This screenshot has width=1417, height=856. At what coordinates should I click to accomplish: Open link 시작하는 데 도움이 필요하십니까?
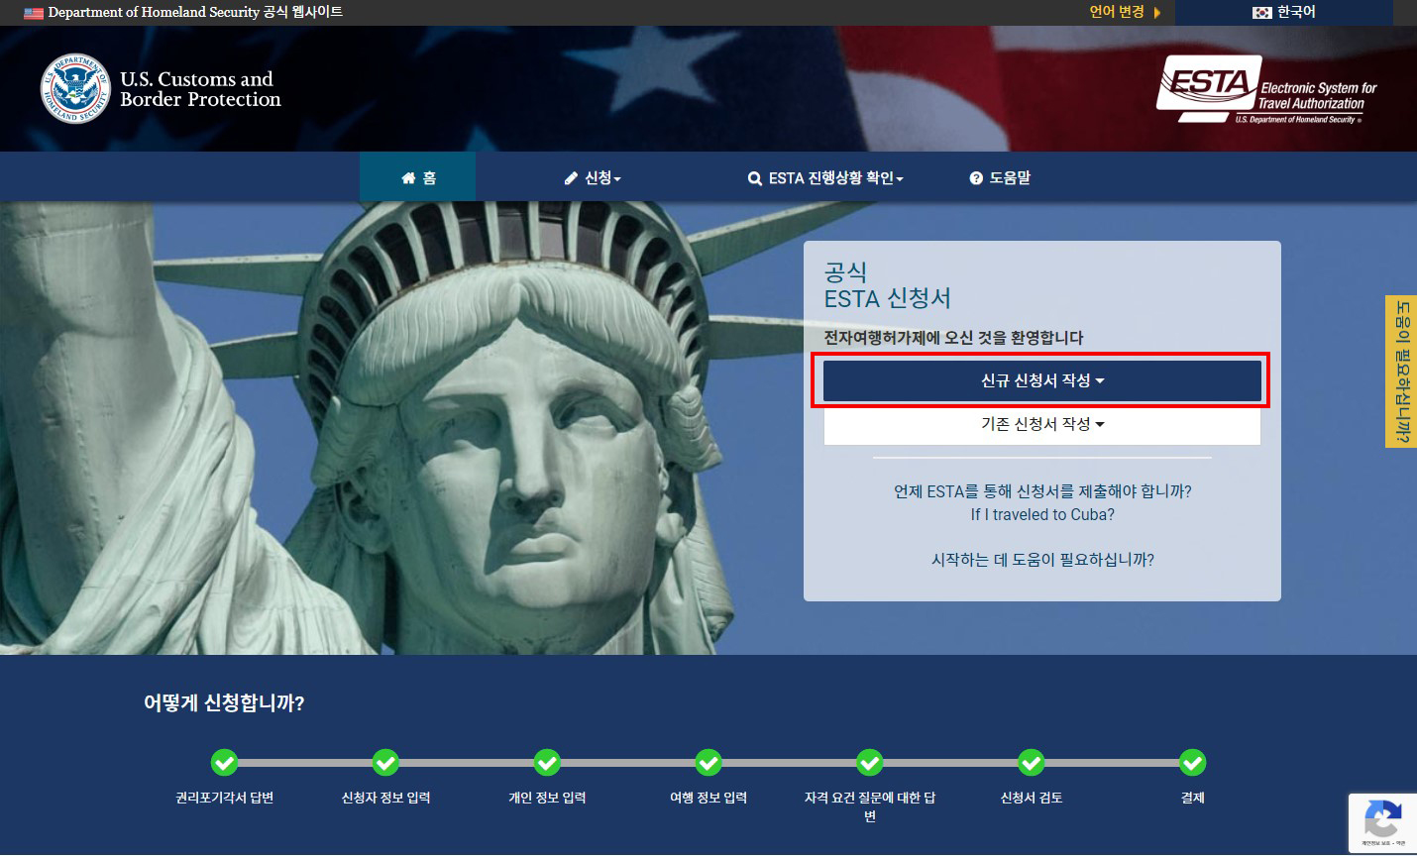tap(1042, 560)
